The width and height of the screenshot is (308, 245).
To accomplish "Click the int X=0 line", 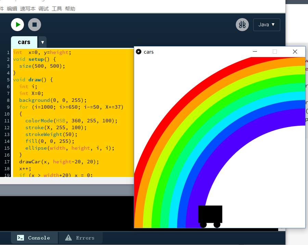I will coord(31,93).
